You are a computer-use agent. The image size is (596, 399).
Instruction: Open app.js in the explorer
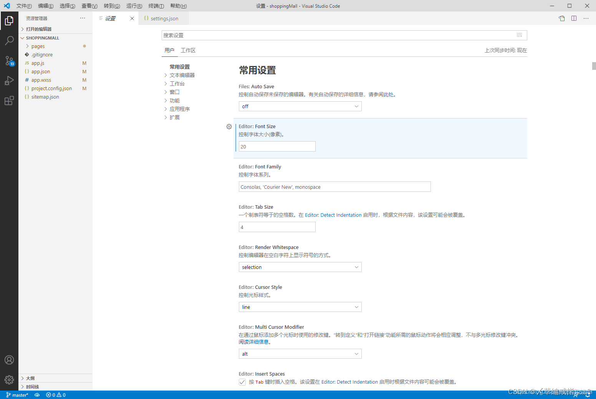(55, 63)
